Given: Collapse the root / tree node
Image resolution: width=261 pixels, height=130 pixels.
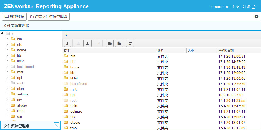Looking at the screenshot, I should [x=2, y=33].
